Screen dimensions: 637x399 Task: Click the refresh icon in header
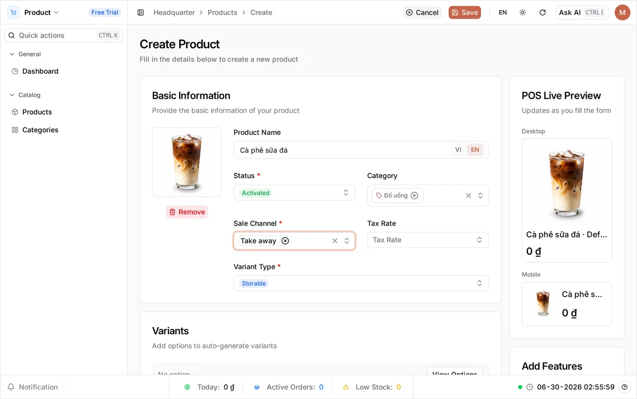(543, 12)
